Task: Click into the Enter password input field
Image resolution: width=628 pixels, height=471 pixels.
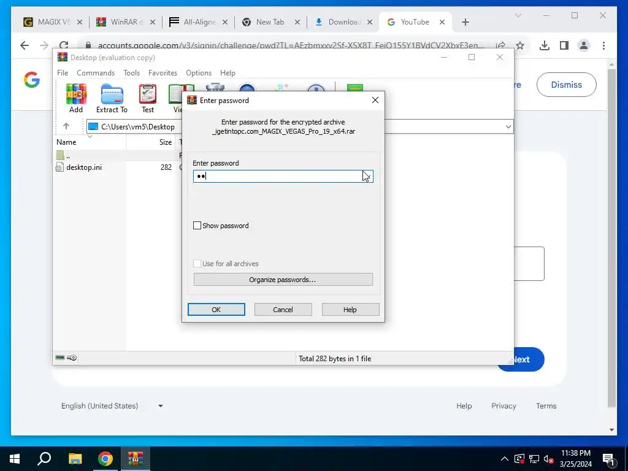Action: [x=283, y=176]
